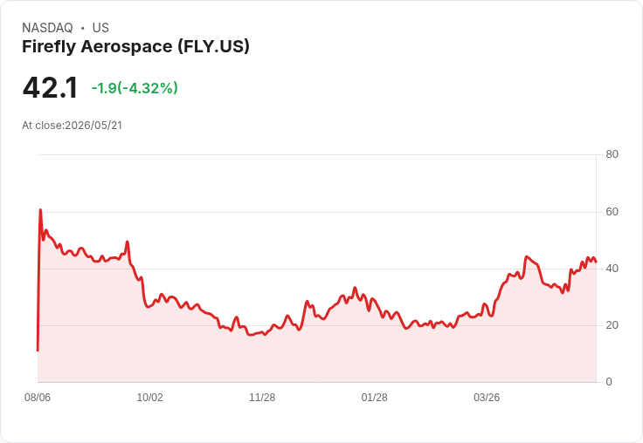This screenshot has height=443, width=643.
Task: Click the 0 price axis label
Action: [x=609, y=382]
